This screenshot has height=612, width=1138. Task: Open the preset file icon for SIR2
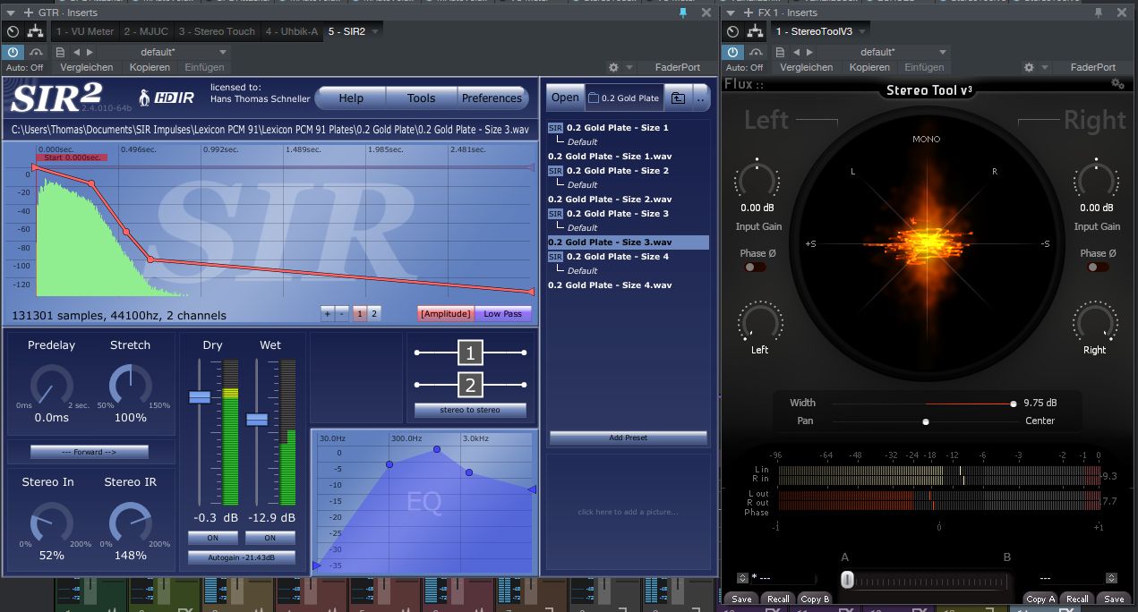tap(60, 52)
